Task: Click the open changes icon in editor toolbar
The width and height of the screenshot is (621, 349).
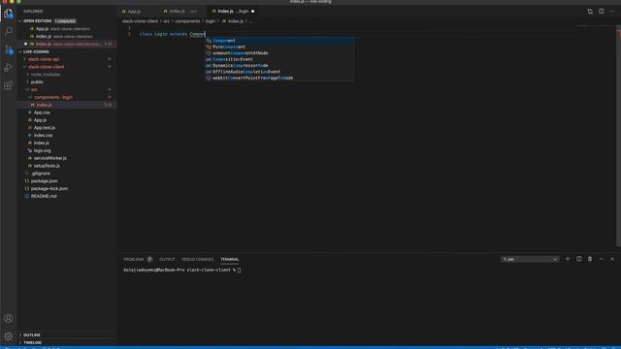Action: pyautogui.click(x=590, y=11)
